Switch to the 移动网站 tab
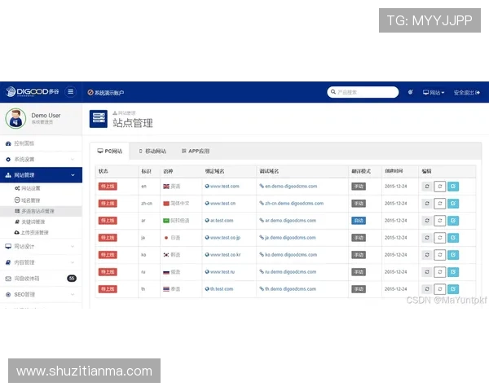 [152, 152]
